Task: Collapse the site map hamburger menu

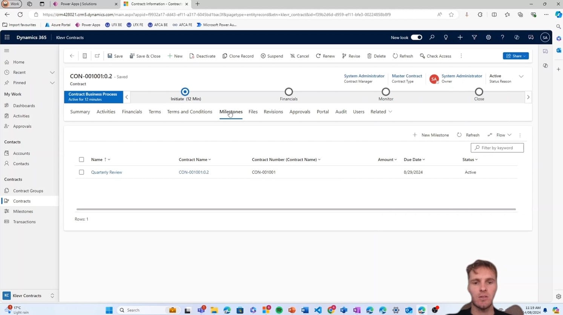Action: pos(7,50)
